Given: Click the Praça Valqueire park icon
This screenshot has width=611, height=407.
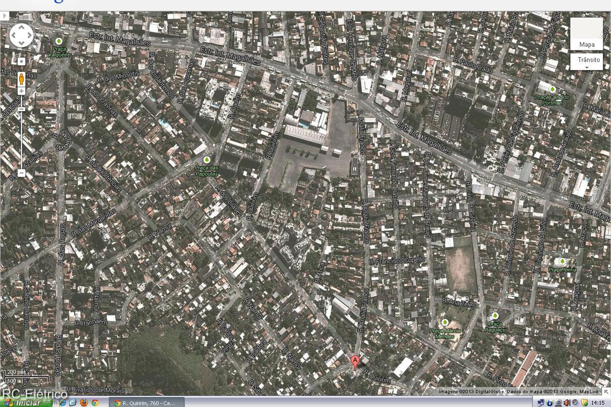Looking at the screenshot, I should [59, 41].
